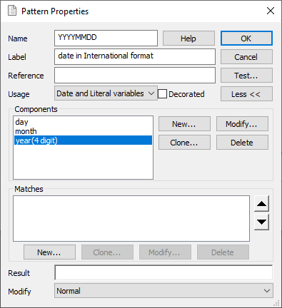Viewport: 282px width, 308px height.
Task: Close the Pattern Properties dialog
Action: tap(271, 11)
